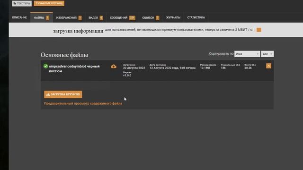Click the total downloads value '20.3k'
This screenshot has height=170, width=303.
(248, 68)
